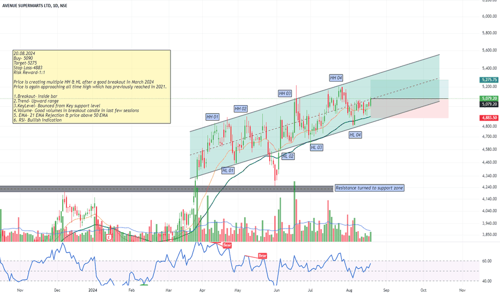
Task: Click the 'Buy- 5090' note line
Action: [x=23, y=58]
